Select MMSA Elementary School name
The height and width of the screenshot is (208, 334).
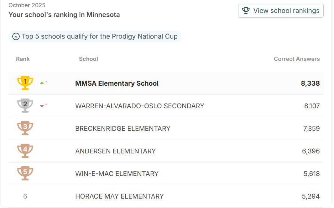click(x=117, y=83)
